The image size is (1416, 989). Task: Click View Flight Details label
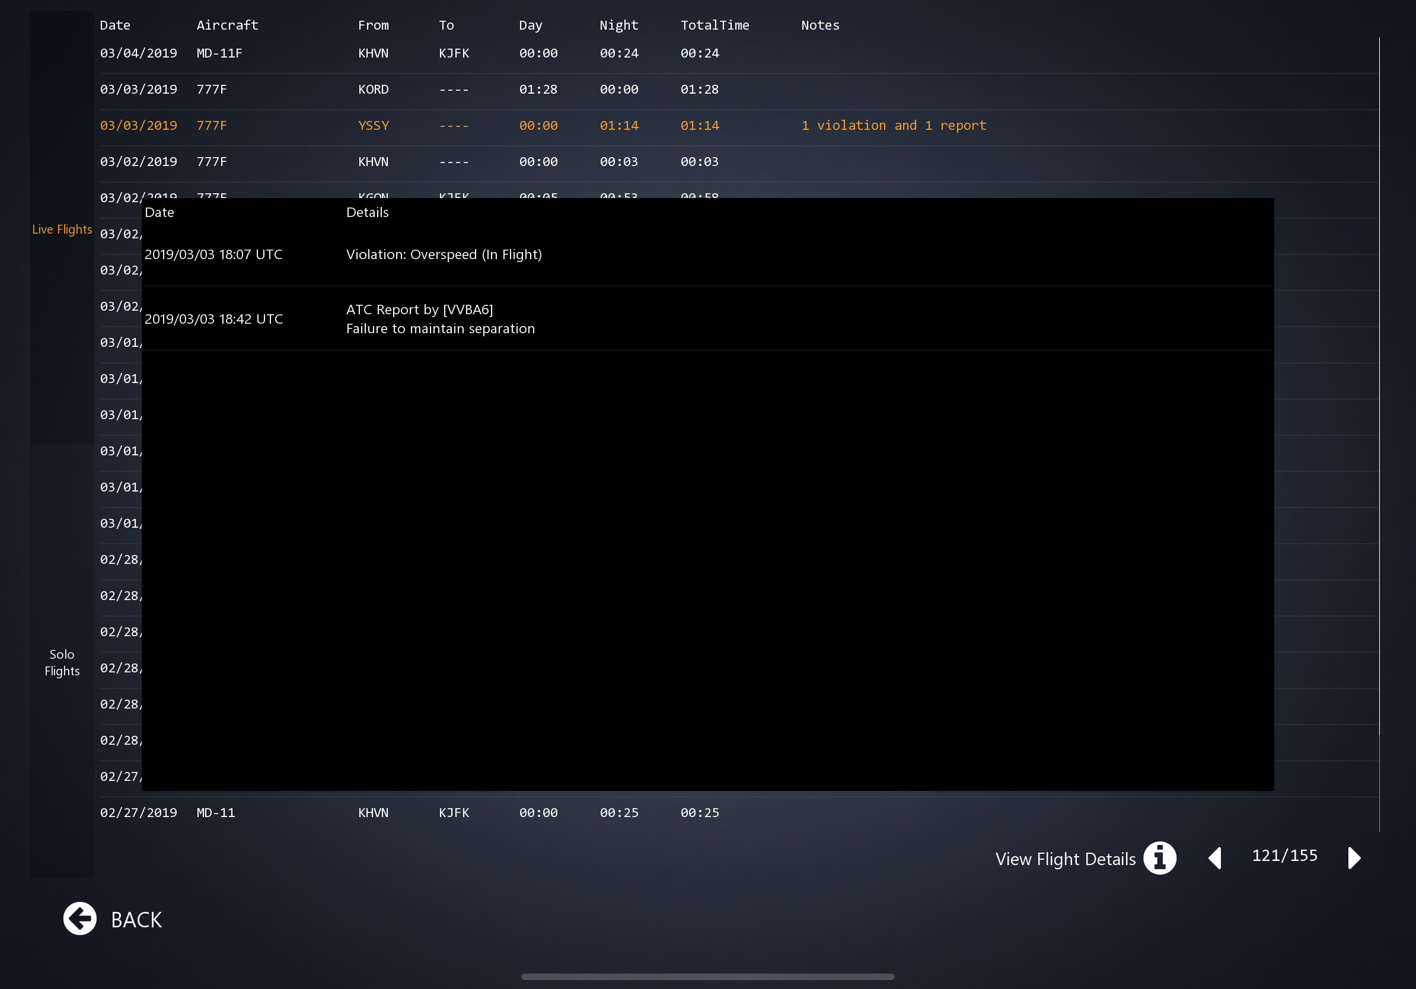(1065, 859)
